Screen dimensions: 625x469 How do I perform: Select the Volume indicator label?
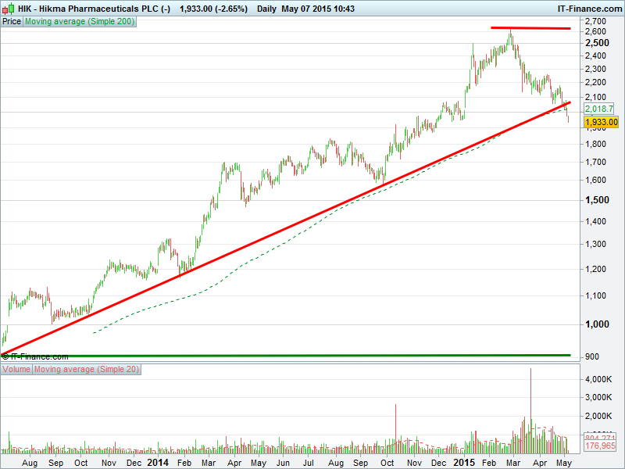(16, 369)
